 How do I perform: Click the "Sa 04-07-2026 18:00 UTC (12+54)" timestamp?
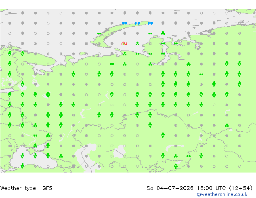tap(199, 188)
